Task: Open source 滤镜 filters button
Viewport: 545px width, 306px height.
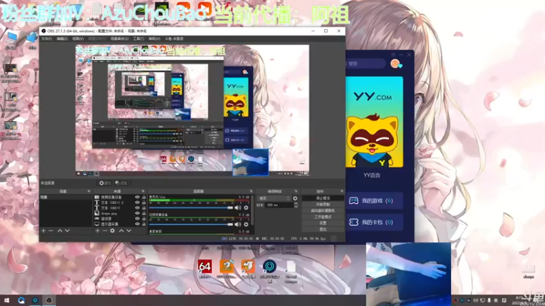Action: [121, 183]
